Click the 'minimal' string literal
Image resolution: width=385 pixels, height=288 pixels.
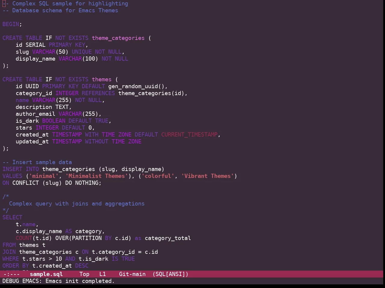[x=44, y=176]
